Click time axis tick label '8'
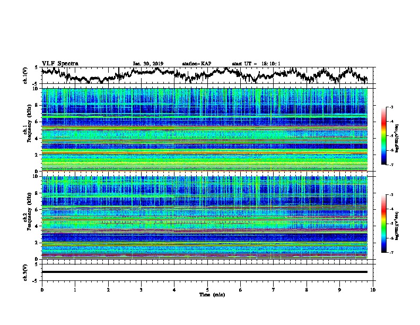Screen dimensions: 420x325 tap(307, 290)
